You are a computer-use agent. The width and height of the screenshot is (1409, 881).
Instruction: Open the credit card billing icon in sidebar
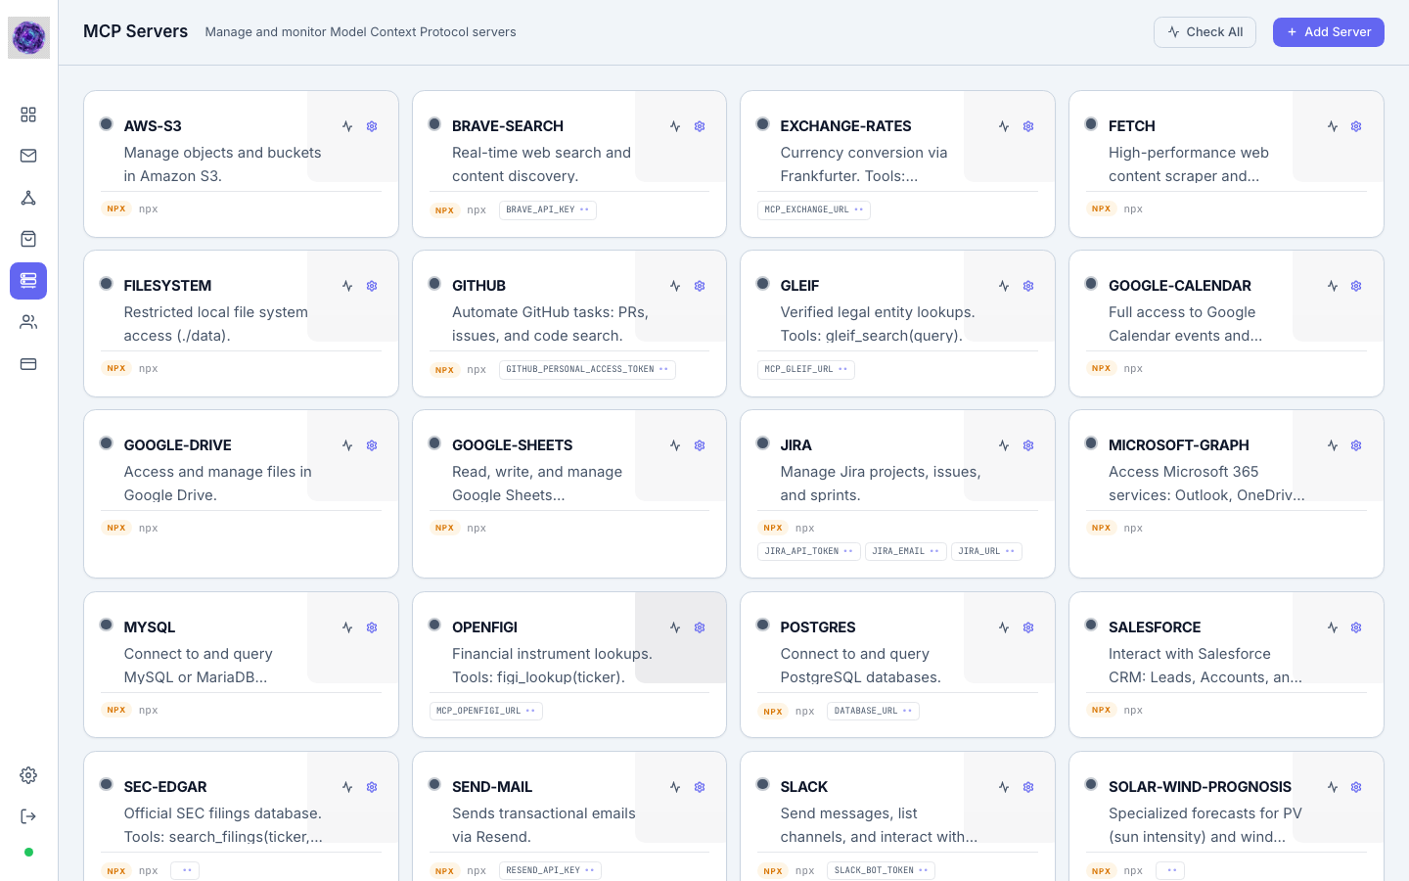click(x=28, y=364)
